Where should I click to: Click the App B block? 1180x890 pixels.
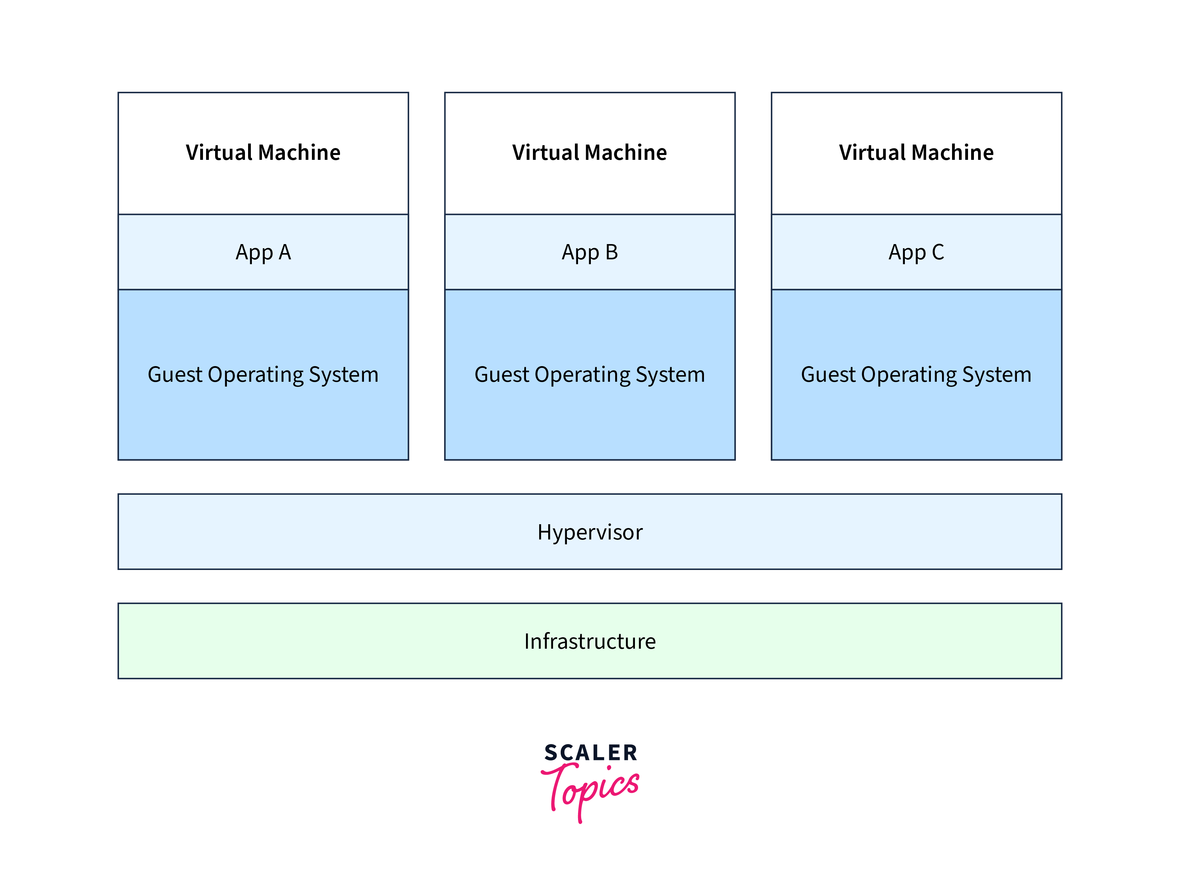(589, 252)
